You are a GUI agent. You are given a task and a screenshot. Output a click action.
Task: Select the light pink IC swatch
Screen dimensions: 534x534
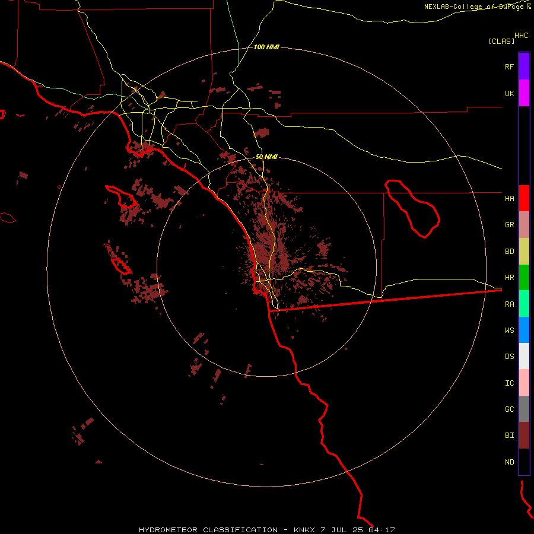pyautogui.click(x=524, y=383)
